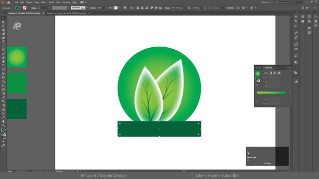Click the vertical align top icon

tap(152, 8)
